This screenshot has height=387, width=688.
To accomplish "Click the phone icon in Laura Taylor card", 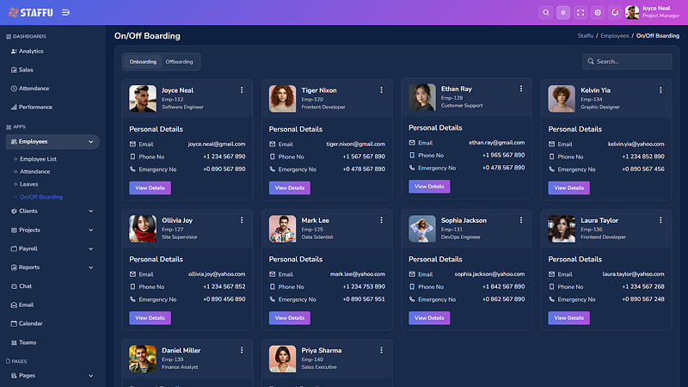I will point(551,287).
